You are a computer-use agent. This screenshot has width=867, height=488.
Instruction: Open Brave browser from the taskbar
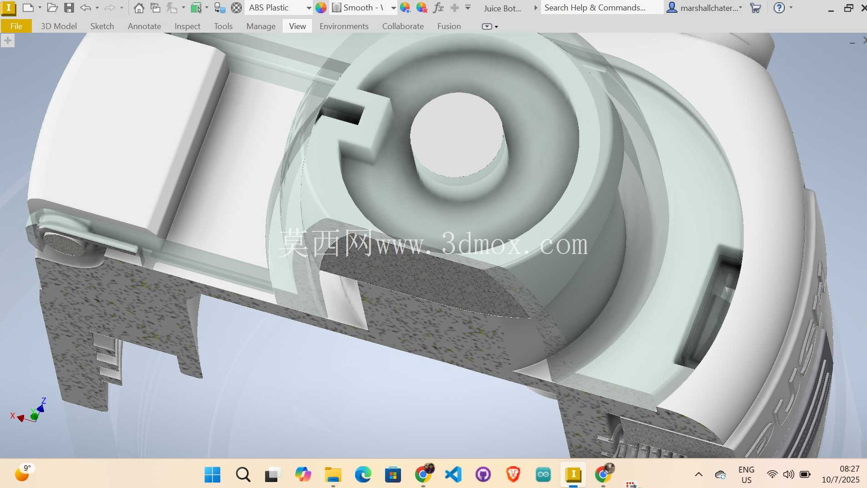[513, 474]
